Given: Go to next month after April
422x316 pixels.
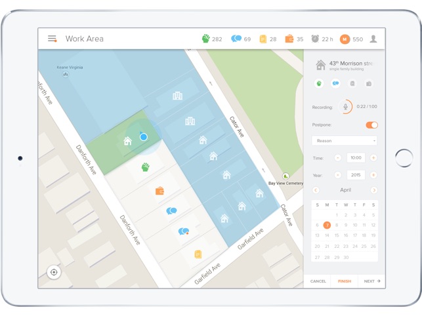Looking at the screenshot, I should [374, 190].
